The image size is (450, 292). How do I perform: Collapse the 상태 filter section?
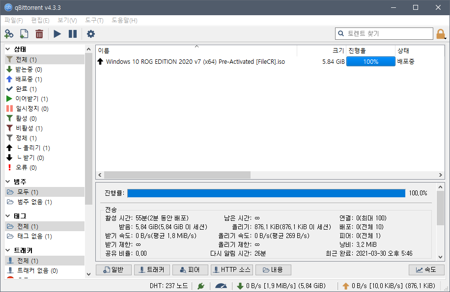coord(8,49)
